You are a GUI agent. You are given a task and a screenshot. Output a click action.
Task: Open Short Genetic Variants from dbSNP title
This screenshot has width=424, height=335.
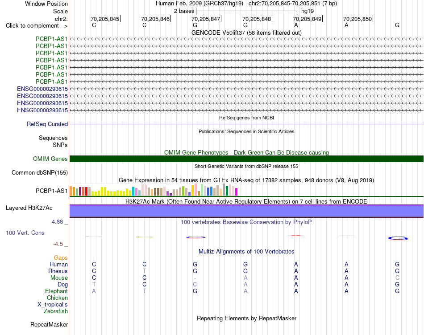coord(246,166)
